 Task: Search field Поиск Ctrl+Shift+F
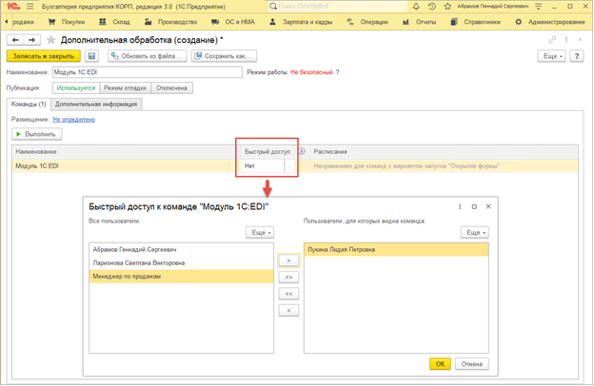[338, 7]
